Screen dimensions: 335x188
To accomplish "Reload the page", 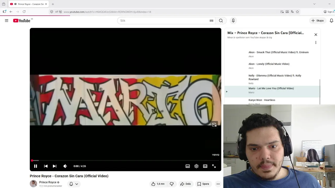I will (x=24, y=12).
